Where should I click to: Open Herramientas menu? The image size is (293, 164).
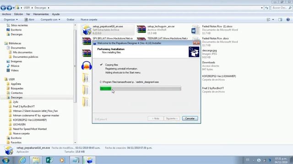coord(41,14)
